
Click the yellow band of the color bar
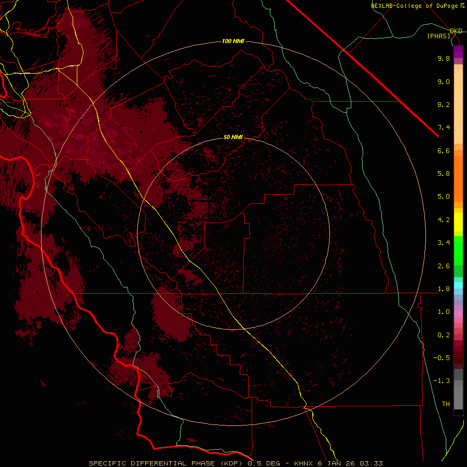458,222
